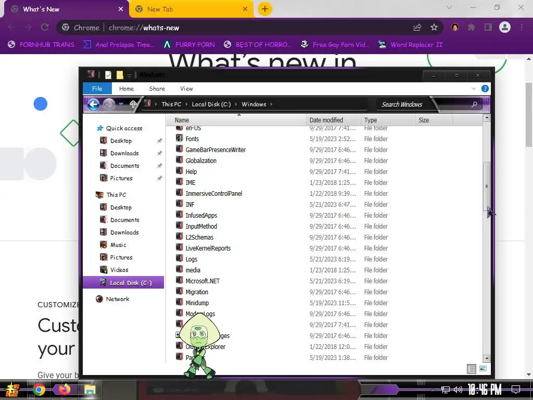Viewport: 533px width, 400px height.
Task: Open the Share ribbon tab
Action: tap(157, 89)
